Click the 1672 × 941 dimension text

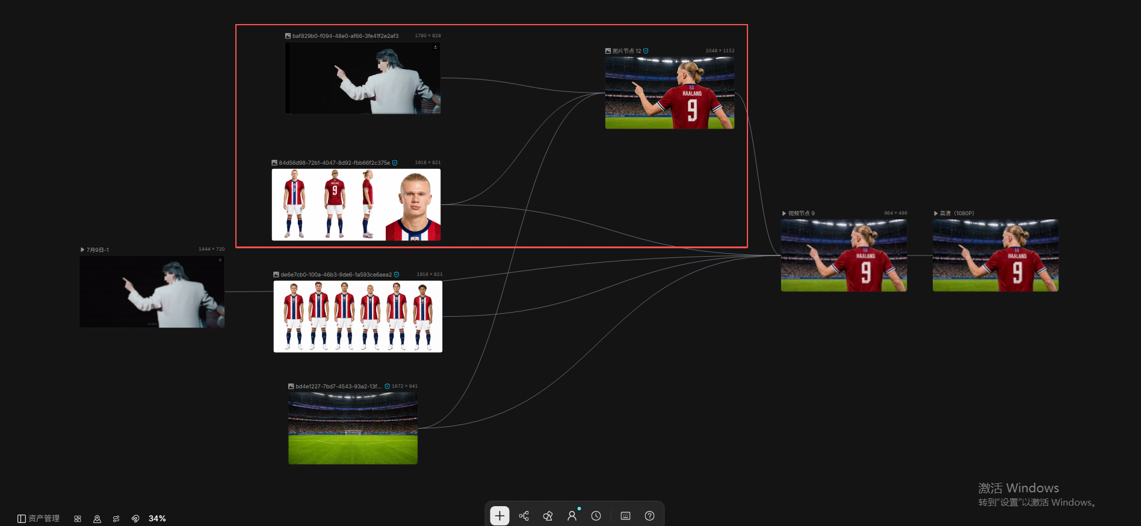(405, 387)
